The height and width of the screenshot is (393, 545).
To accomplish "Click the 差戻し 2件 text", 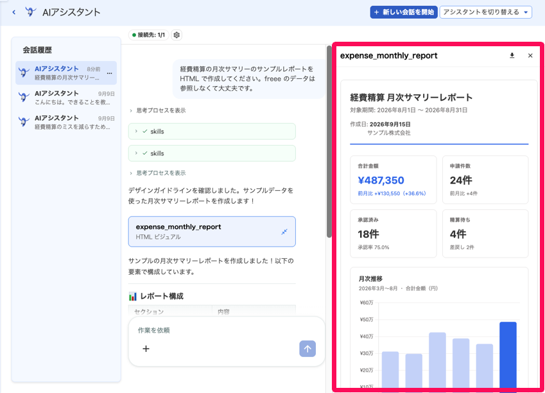I will (x=462, y=247).
